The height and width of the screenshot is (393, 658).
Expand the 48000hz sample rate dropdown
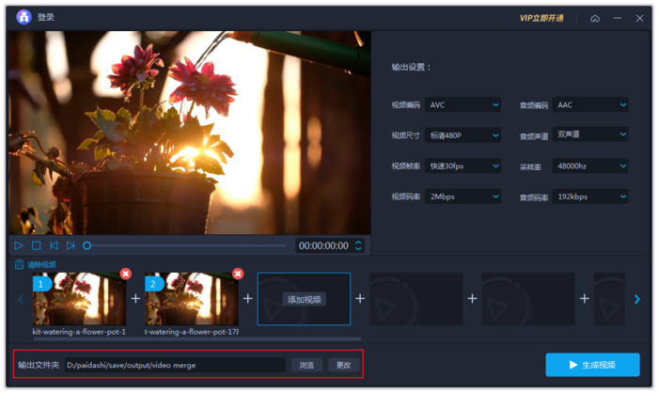coord(590,165)
